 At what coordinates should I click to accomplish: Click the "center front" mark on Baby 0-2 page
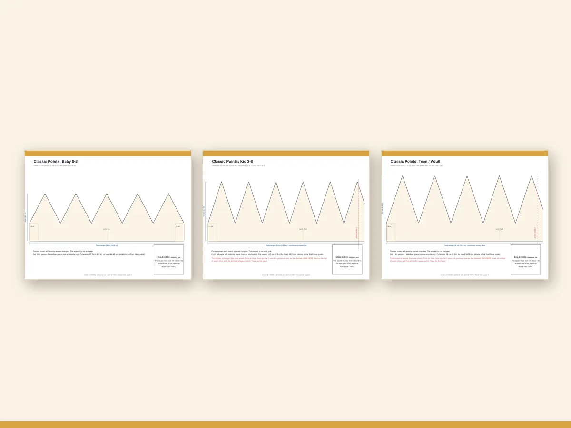click(107, 229)
